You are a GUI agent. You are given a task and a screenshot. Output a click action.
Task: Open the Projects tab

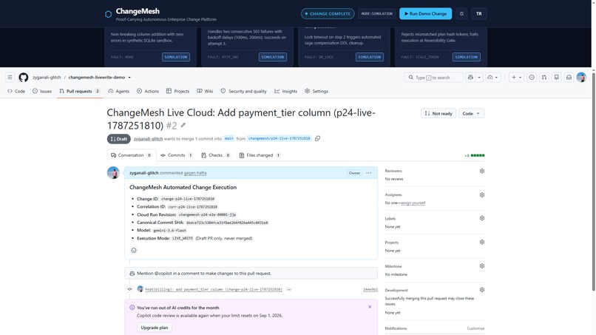coord(178,91)
